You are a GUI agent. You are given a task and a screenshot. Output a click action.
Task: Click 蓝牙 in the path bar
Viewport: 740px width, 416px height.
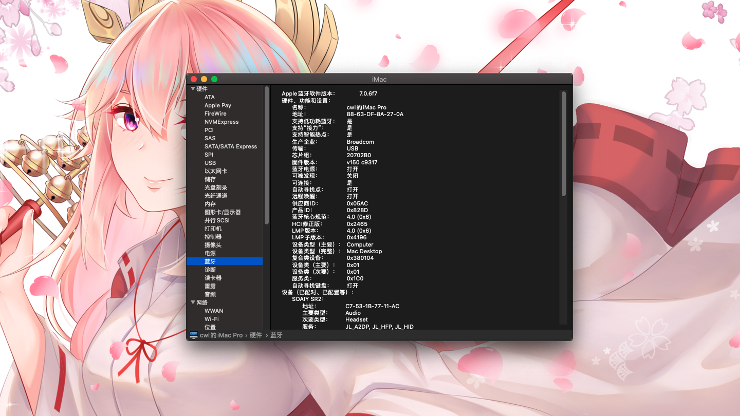pos(276,335)
